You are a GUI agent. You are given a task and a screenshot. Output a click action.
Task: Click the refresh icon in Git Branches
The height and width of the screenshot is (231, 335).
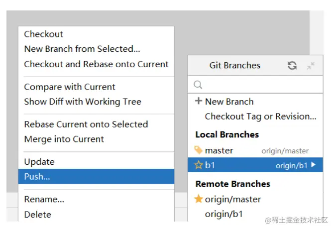coord(292,66)
